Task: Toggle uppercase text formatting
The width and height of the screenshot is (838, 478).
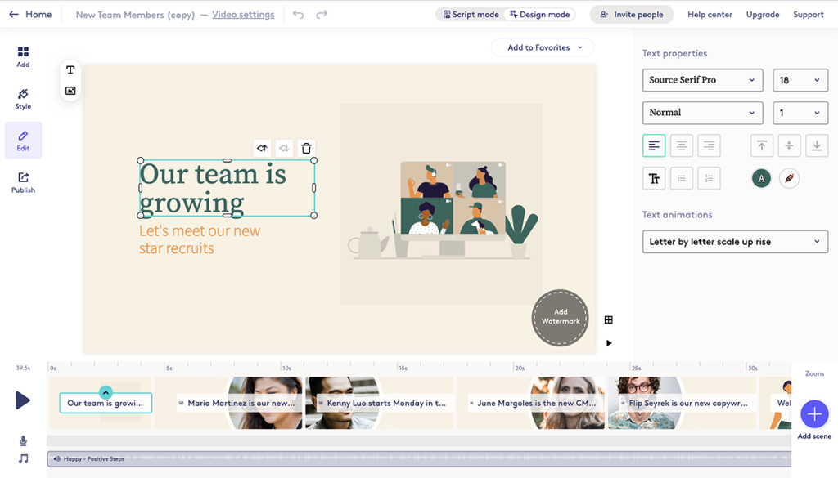Action: 654,177
